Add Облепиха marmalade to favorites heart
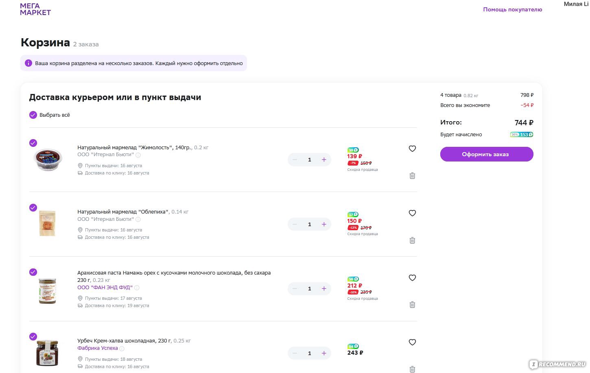Screen dimensions: 590x373 412,213
